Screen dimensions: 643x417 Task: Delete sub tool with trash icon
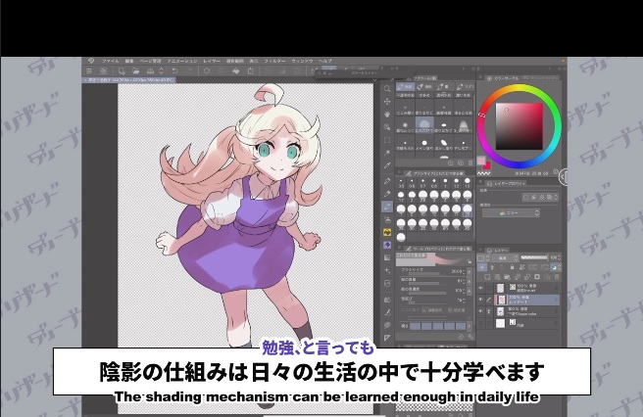tap(470, 163)
